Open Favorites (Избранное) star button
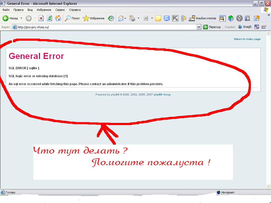The height and width of the screenshot is (203, 271). (x=94, y=18)
